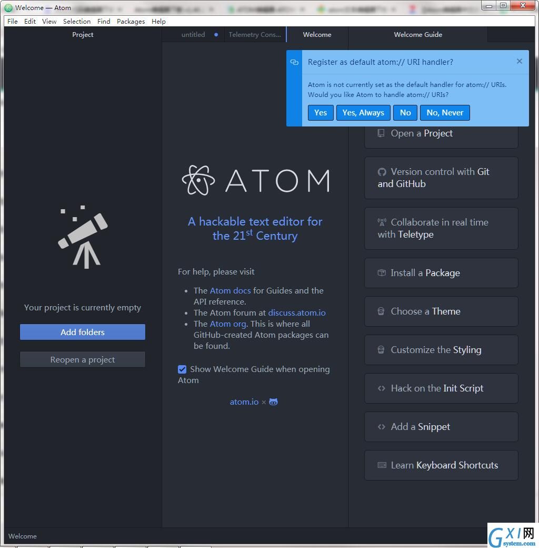539x548 pixels.
Task: Open the Edit menu
Action: pyautogui.click(x=30, y=21)
